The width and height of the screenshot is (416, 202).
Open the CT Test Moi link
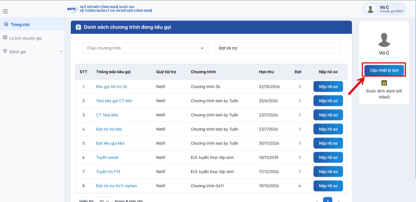(x=107, y=115)
